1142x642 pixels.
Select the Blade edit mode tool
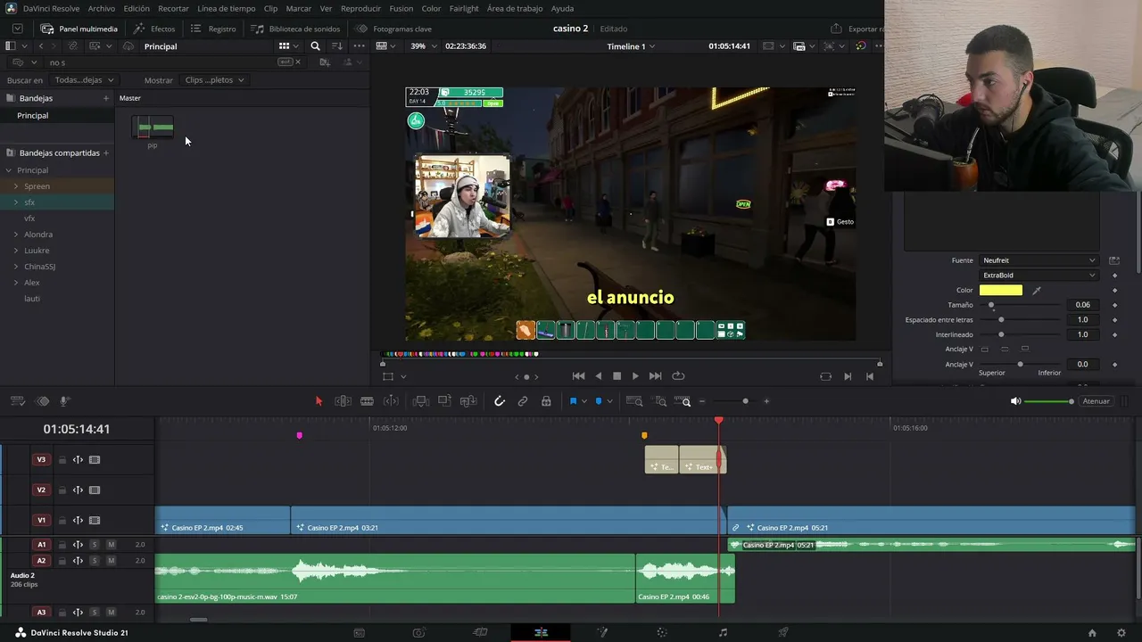[367, 401]
